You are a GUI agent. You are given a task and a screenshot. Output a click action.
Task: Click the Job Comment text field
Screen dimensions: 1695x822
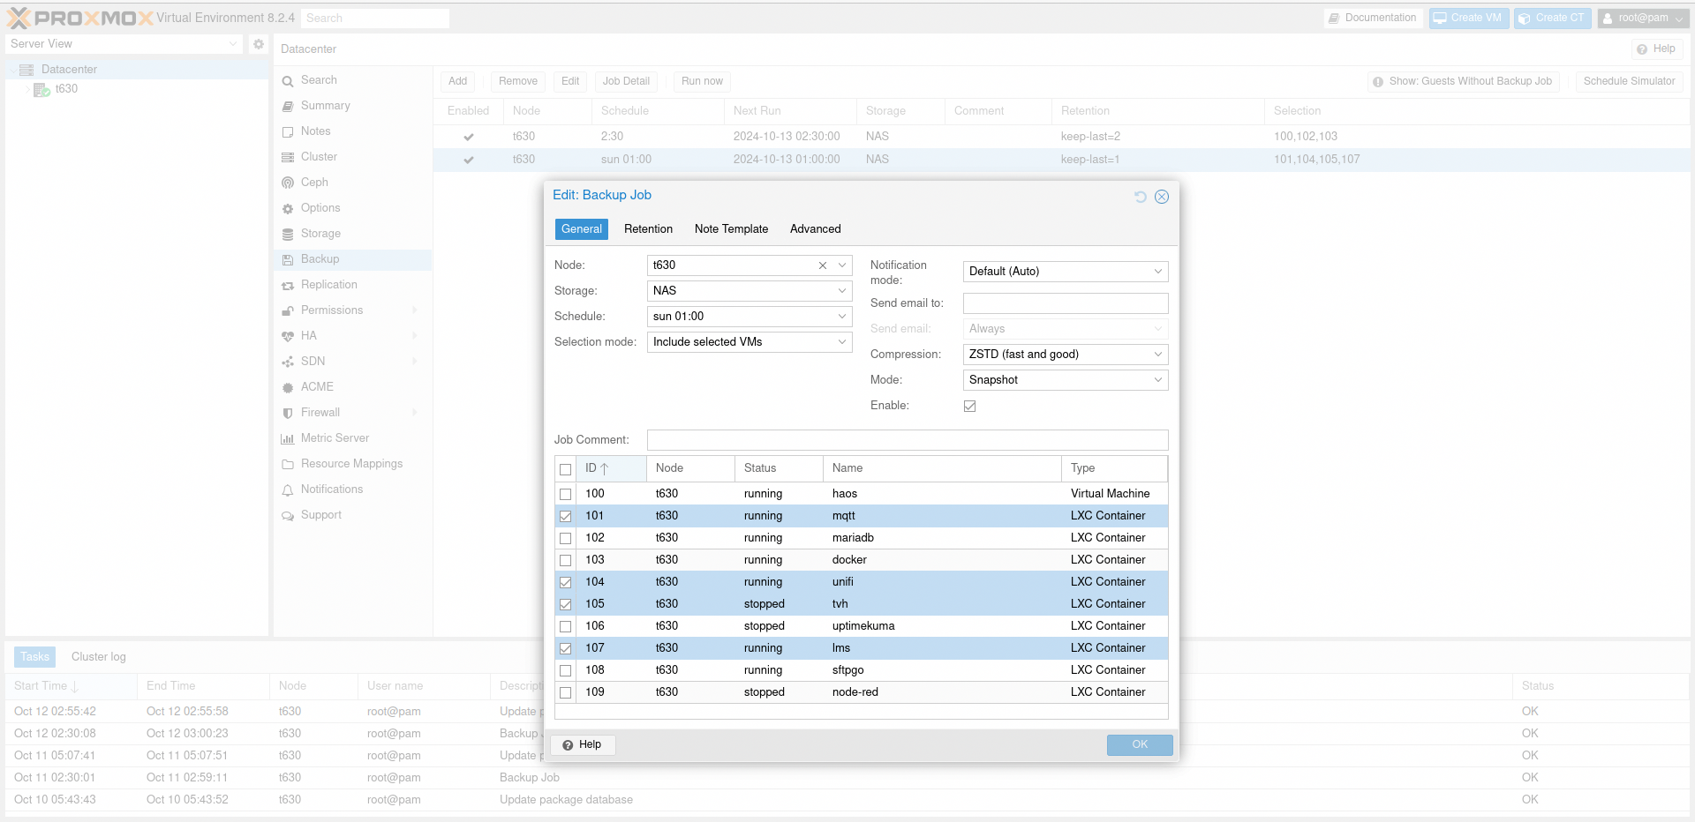pyautogui.click(x=907, y=440)
